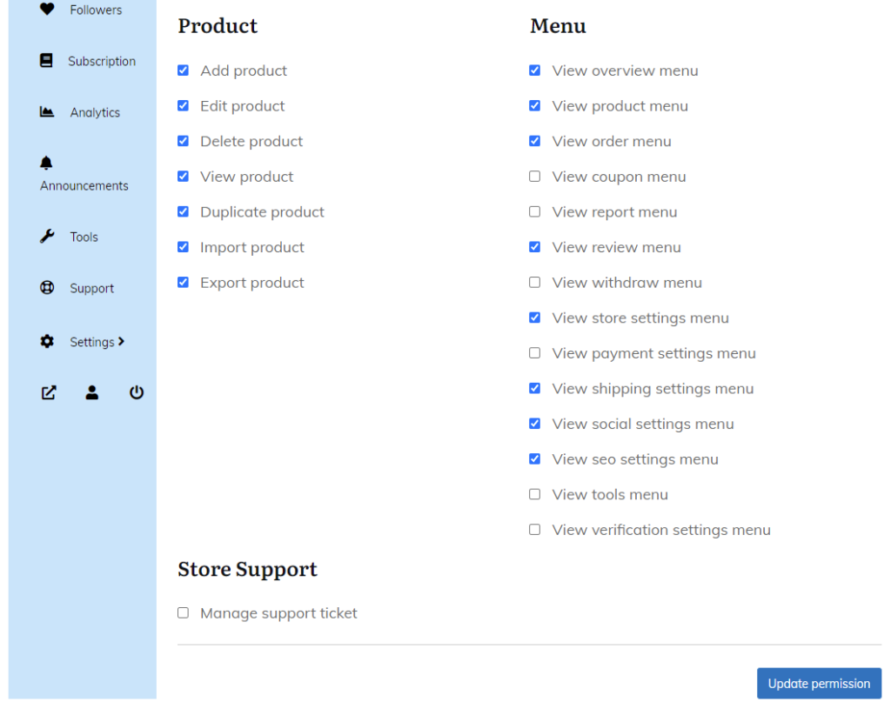891x709 pixels.
Task: Click the Followers heart icon
Action: click(47, 10)
